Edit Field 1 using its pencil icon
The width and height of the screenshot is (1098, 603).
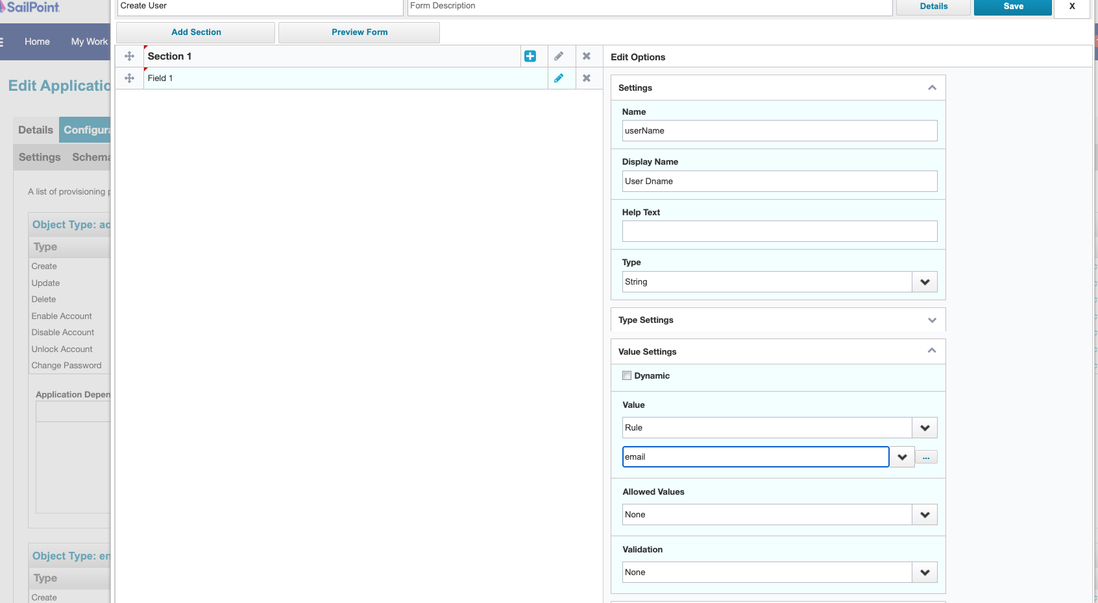(559, 78)
